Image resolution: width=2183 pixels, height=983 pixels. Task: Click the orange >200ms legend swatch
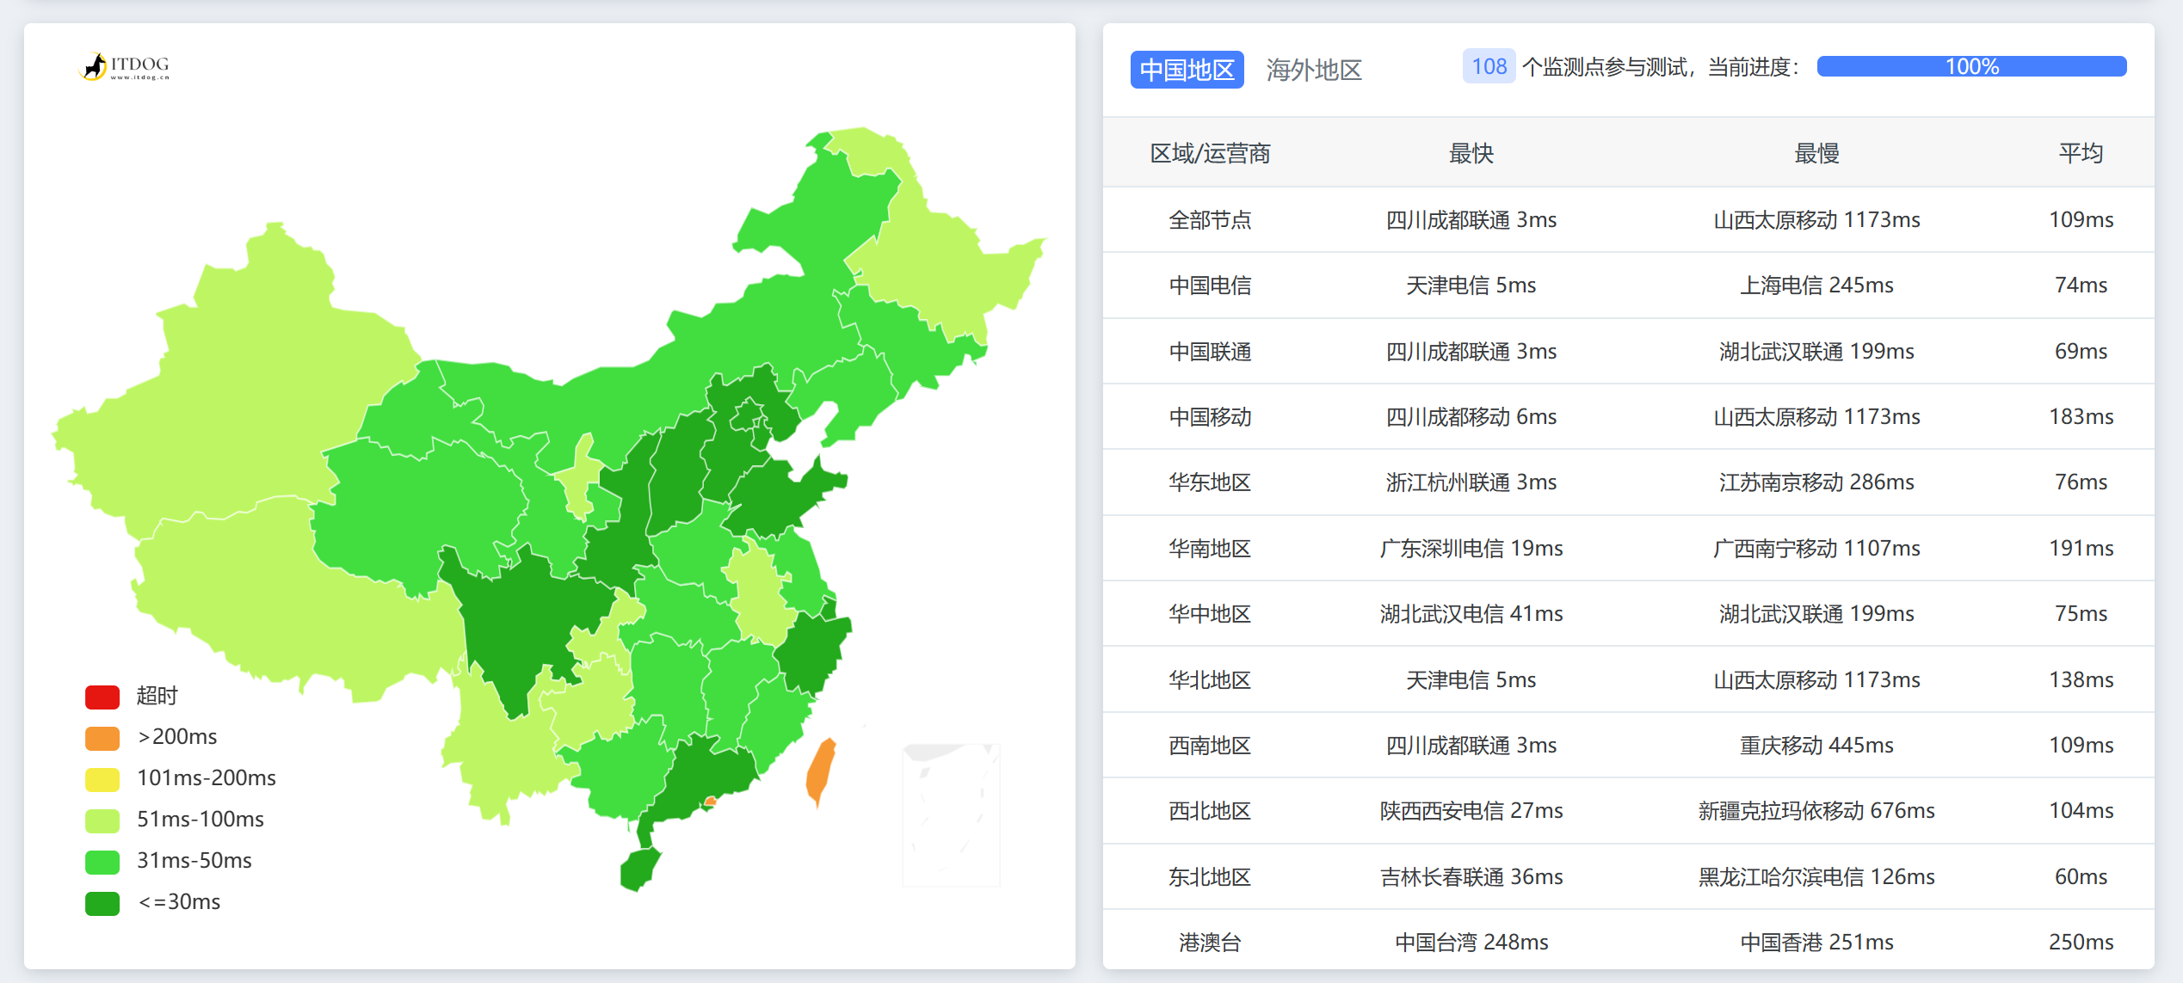point(102,737)
